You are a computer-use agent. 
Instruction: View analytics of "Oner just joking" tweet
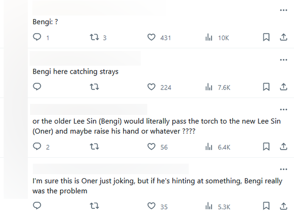coord(209,206)
